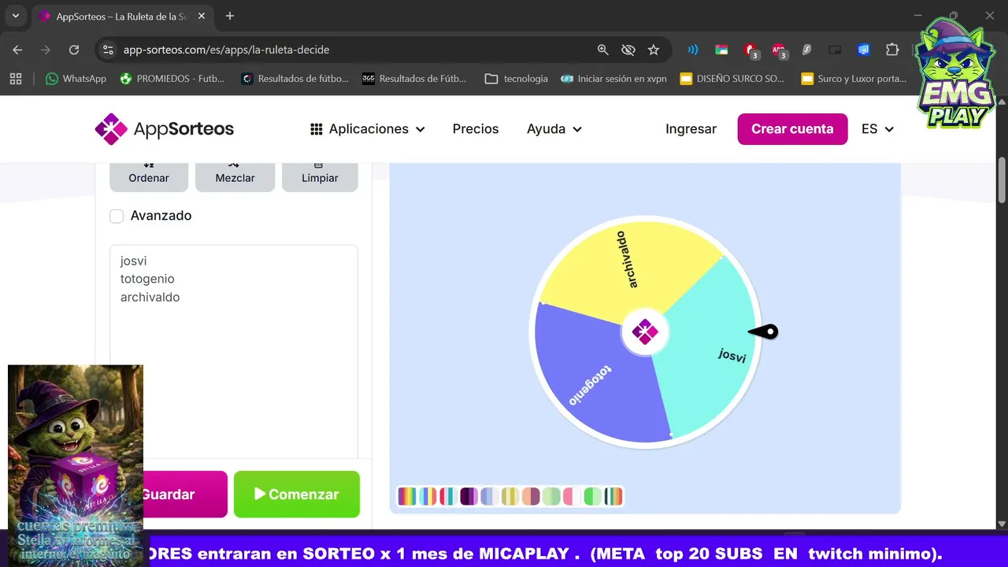The height and width of the screenshot is (567, 1008).
Task: Shuffle entries with Mezclar
Action: [235, 177]
